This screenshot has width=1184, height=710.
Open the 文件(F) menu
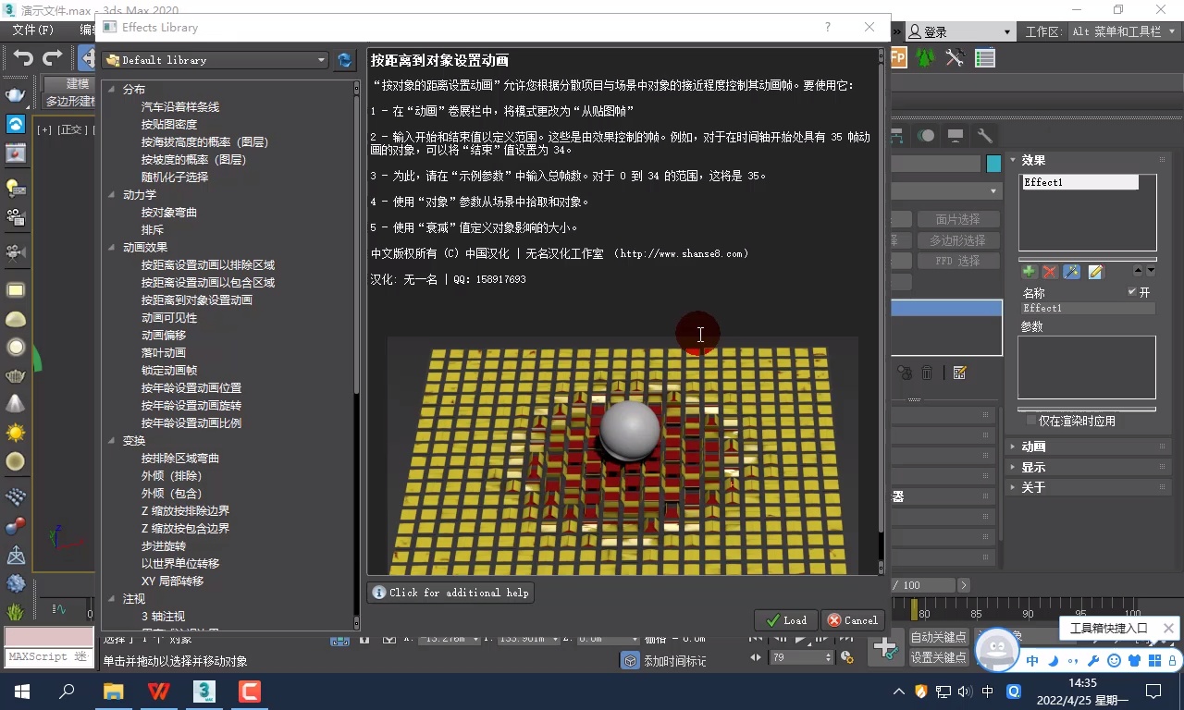pyautogui.click(x=31, y=29)
